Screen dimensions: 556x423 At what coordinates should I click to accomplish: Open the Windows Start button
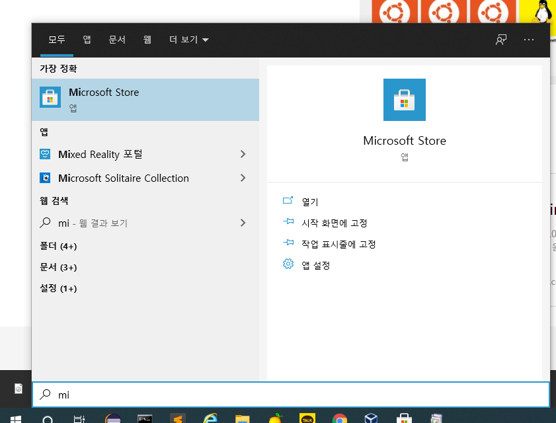pos(16,420)
